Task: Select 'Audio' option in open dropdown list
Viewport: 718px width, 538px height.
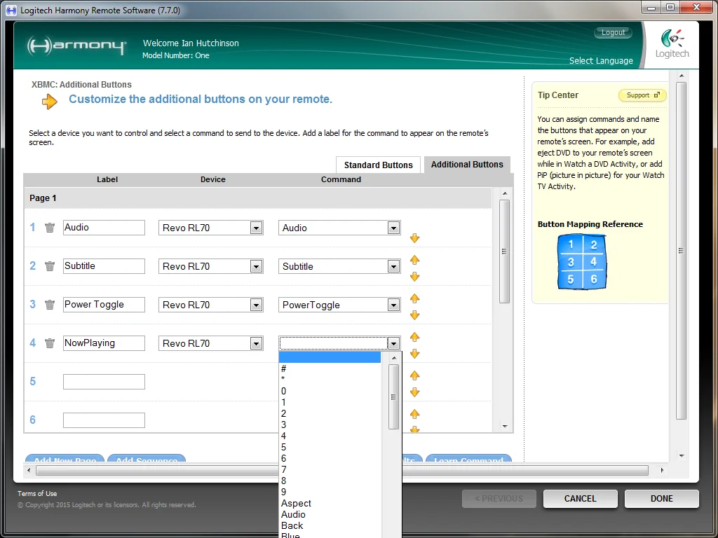Action: click(x=330, y=515)
